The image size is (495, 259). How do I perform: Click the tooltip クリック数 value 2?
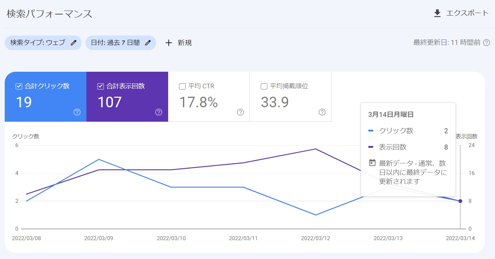446,131
